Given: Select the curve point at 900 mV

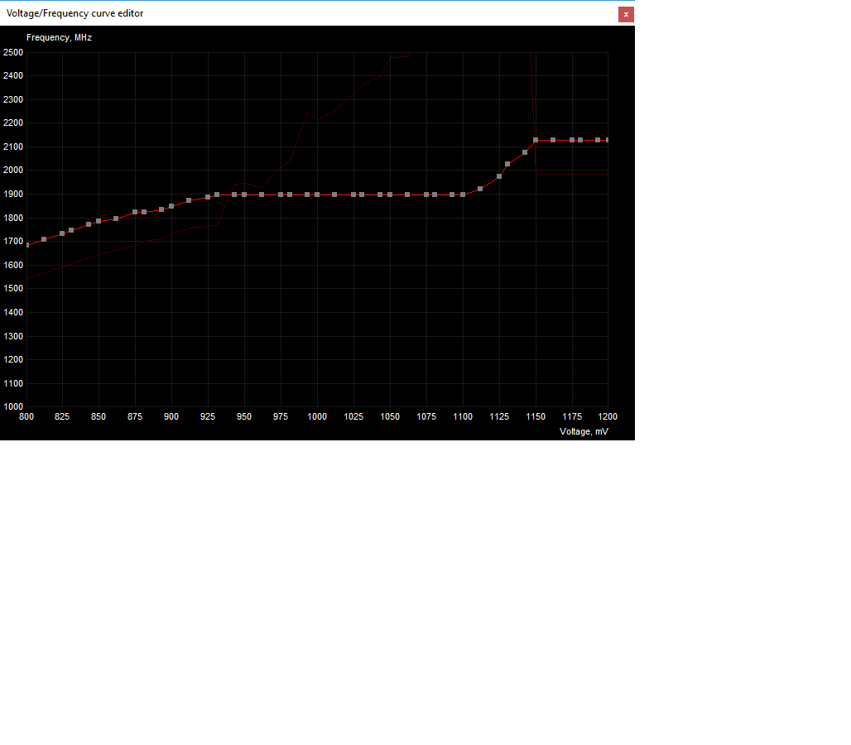Looking at the screenshot, I should [171, 206].
